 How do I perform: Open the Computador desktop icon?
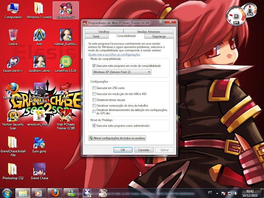tap(13, 10)
